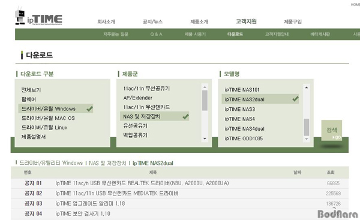Click up arrow of 제품군 list scrollbar
This screenshot has width=360, height=220.
tap(205, 87)
